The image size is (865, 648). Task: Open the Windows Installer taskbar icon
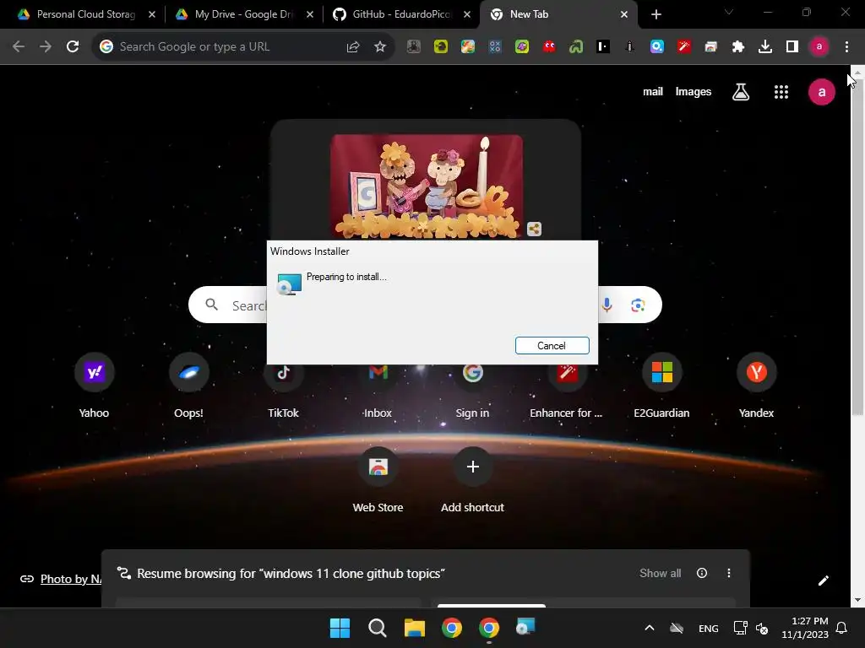tap(525, 627)
